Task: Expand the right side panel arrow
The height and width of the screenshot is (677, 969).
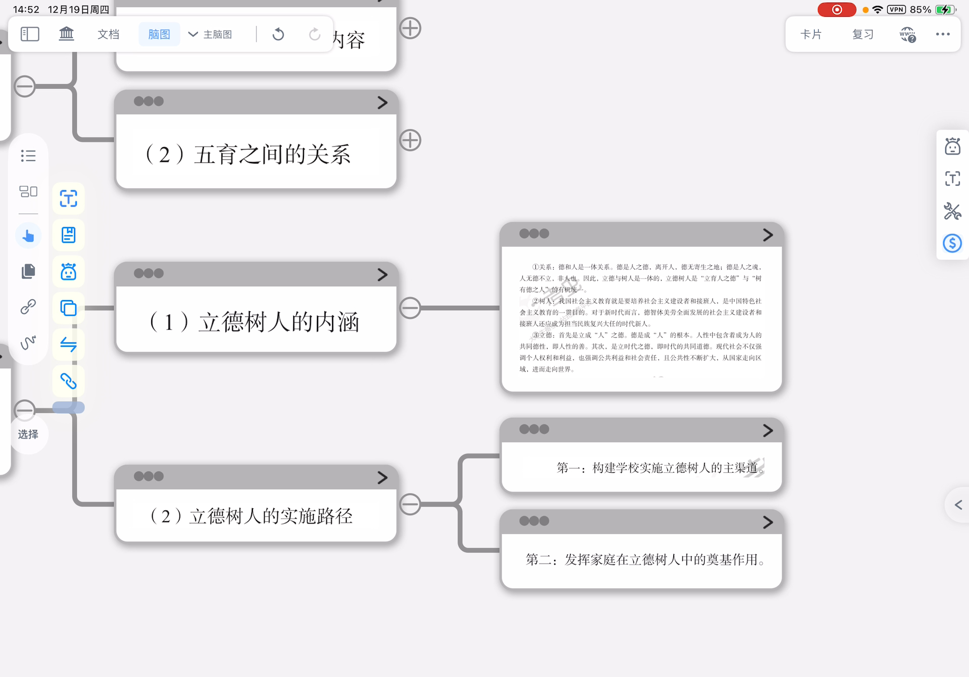Action: pyautogui.click(x=958, y=504)
